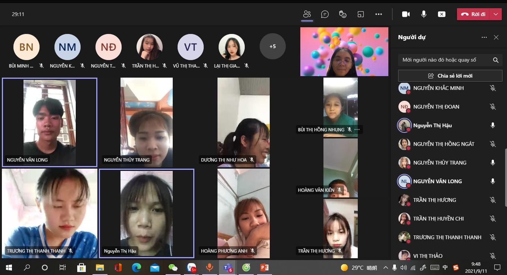Click the raise hand reactions icon
This screenshot has height=275, width=507.
click(342, 14)
